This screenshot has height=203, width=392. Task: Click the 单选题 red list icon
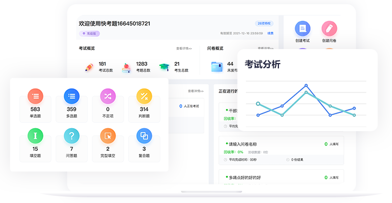coord(35,96)
